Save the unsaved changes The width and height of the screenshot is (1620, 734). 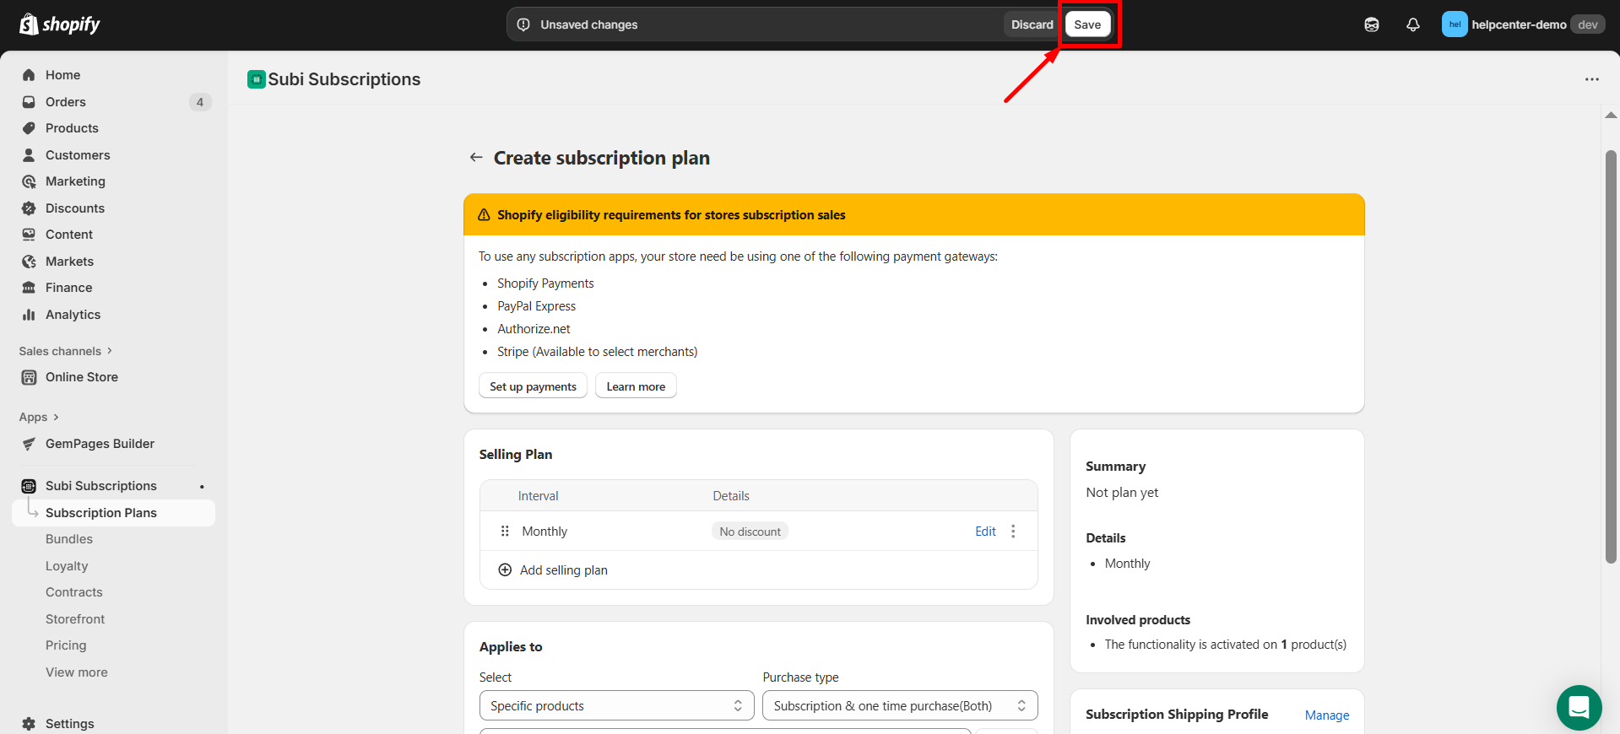pyautogui.click(x=1086, y=24)
